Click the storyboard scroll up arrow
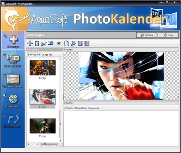The image size is (181, 153). click(60, 59)
